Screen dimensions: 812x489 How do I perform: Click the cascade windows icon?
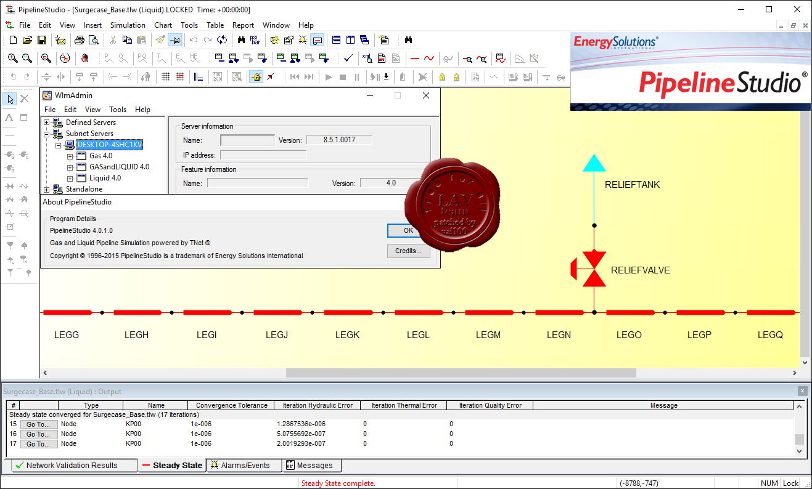364,40
